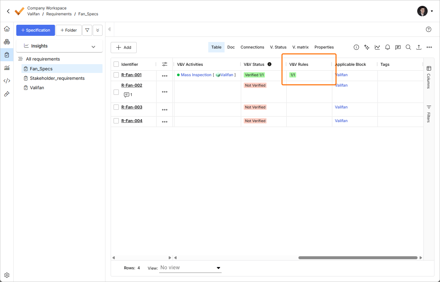Viewport: 440px width, 282px height.
Task: Open row options for R-Fan-001
Action: coord(165,76)
